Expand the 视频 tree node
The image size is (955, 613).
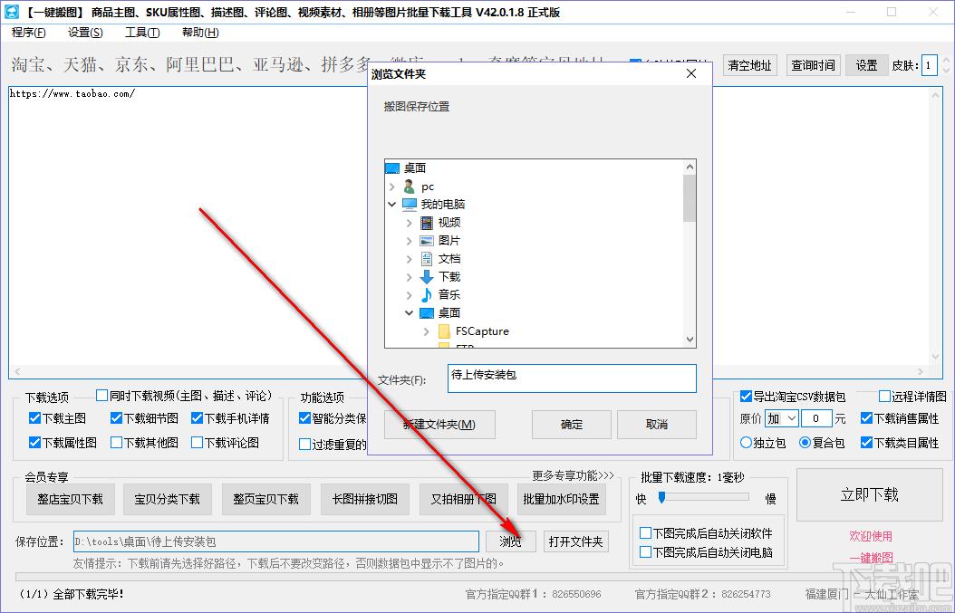pyautogui.click(x=410, y=223)
